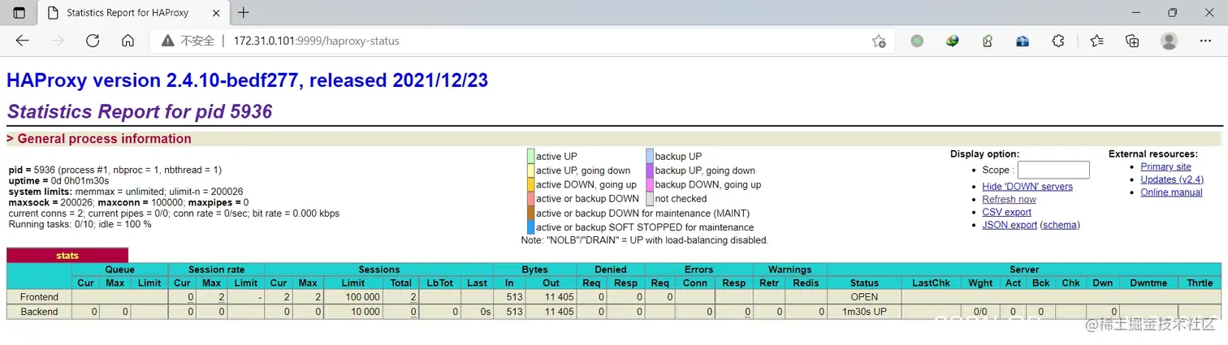
Task: Click the OPEN status cell in Frontend row
Action: pyautogui.click(x=864, y=297)
